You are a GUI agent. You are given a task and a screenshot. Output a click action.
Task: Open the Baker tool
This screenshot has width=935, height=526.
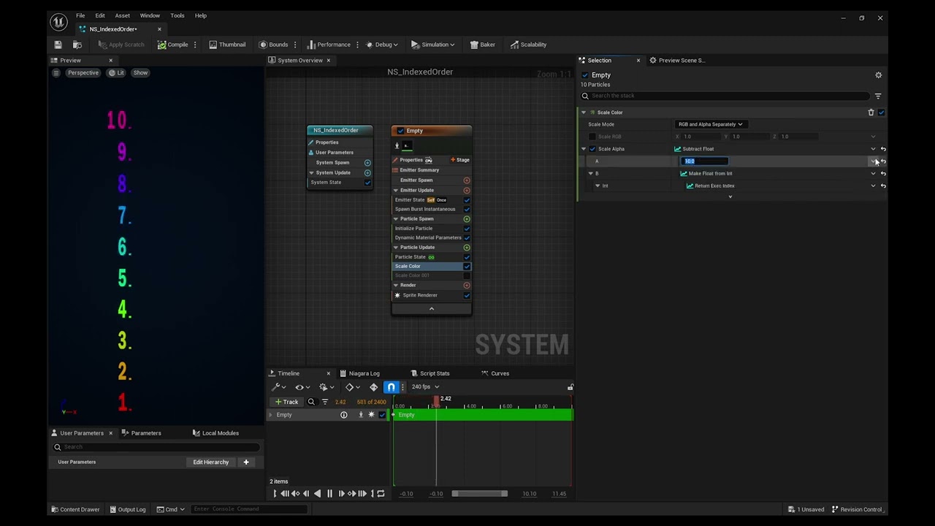[482, 45]
